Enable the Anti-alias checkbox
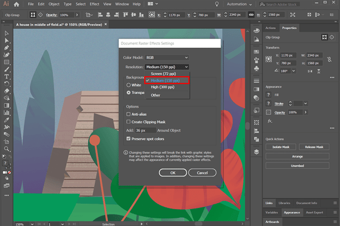This screenshot has height=226, width=340. click(x=129, y=115)
